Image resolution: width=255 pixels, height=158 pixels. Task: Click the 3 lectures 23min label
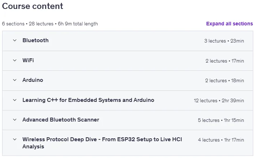click(224, 41)
